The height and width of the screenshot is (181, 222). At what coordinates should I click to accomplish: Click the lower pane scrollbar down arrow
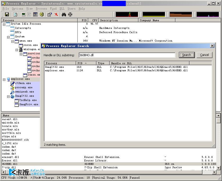pyautogui.click(x=219, y=168)
